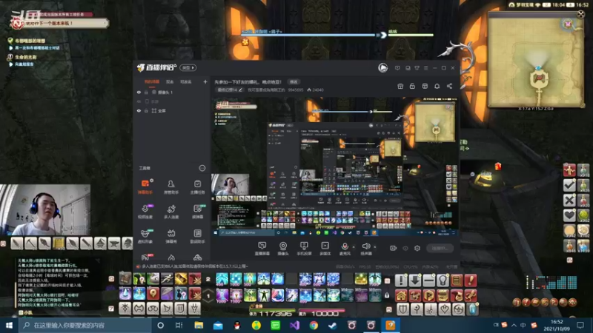Open 弹幕助手 tool in toolbox
Viewport: 593px width, 333px height.
point(145,187)
